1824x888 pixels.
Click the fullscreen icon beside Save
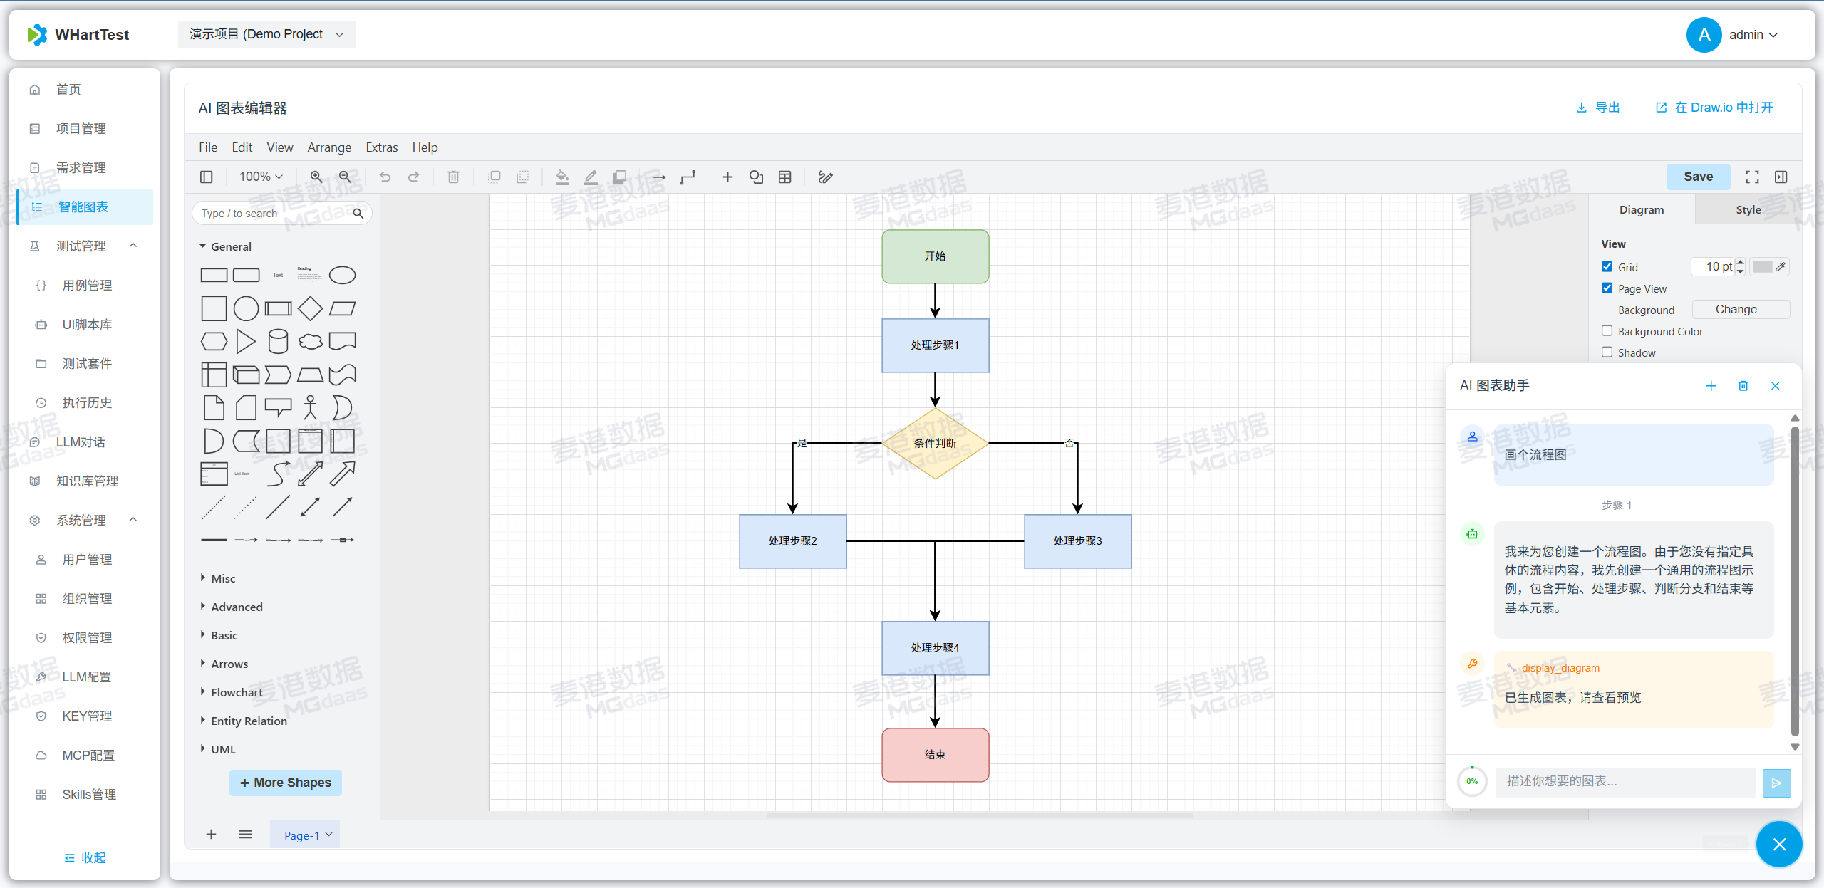[1752, 177]
